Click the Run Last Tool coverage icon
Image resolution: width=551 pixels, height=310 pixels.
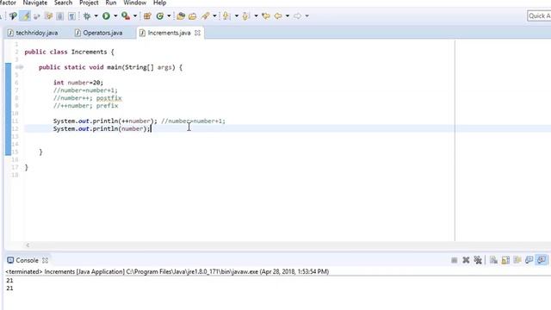point(126,15)
